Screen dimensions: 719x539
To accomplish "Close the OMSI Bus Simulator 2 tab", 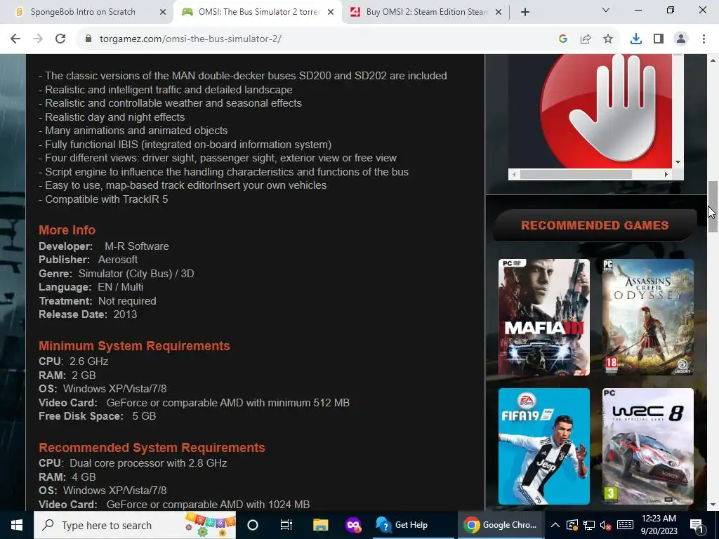I will pyautogui.click(x=331, y=12).
